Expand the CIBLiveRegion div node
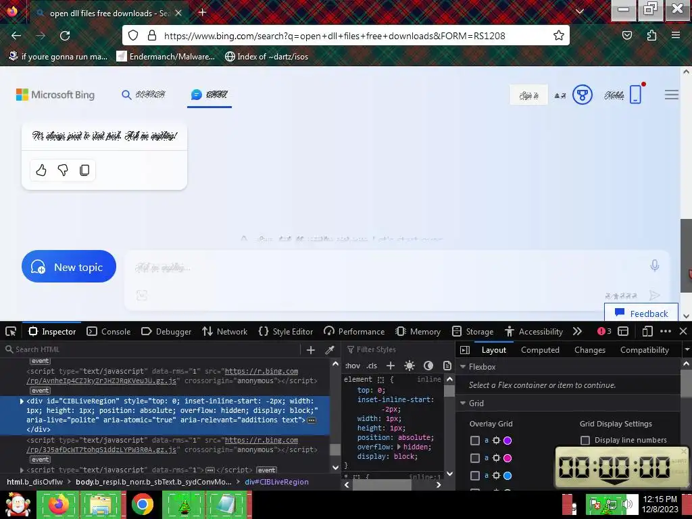 22,401
